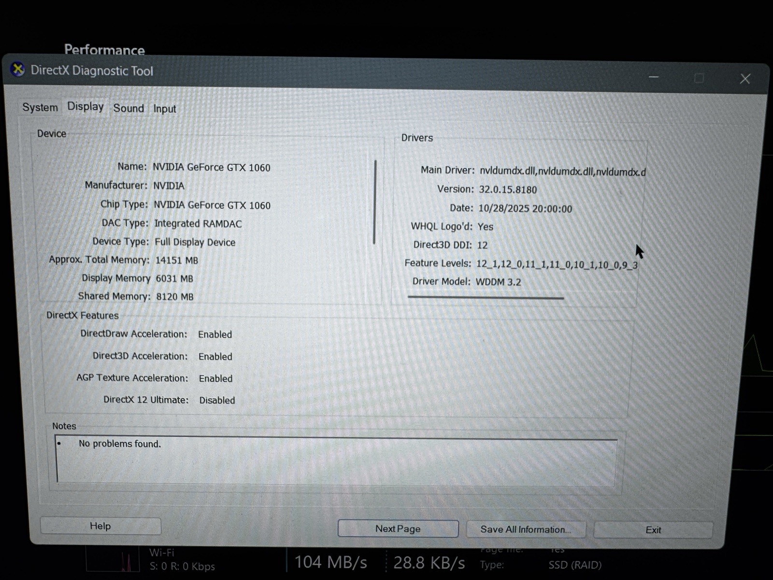This screenshot has width=773, height=580.
Task: Click the 28.8 KB/s value in background window
Action: click(x=429, y=563)
